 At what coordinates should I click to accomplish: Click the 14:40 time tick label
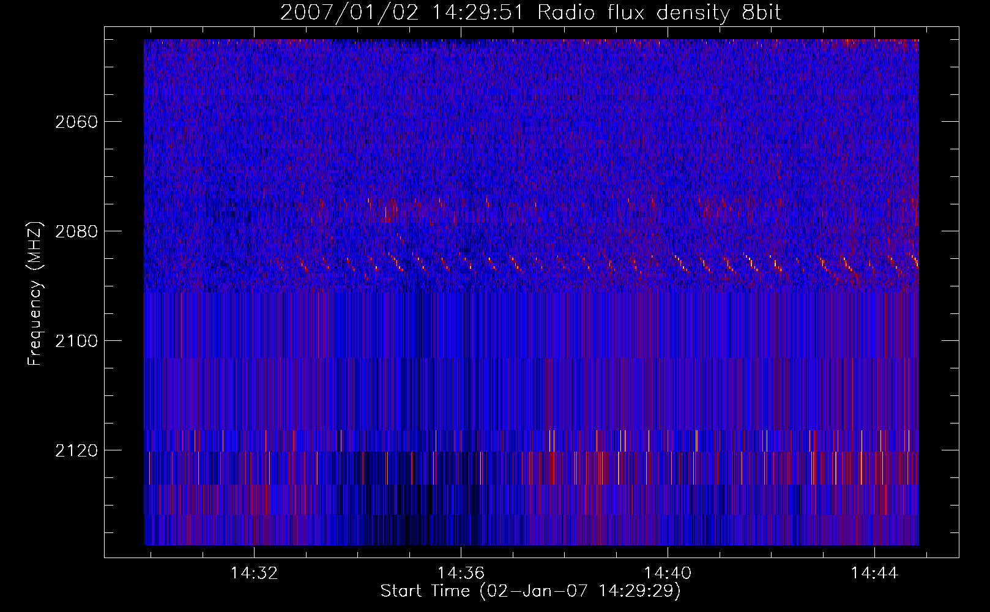(668, 573)
